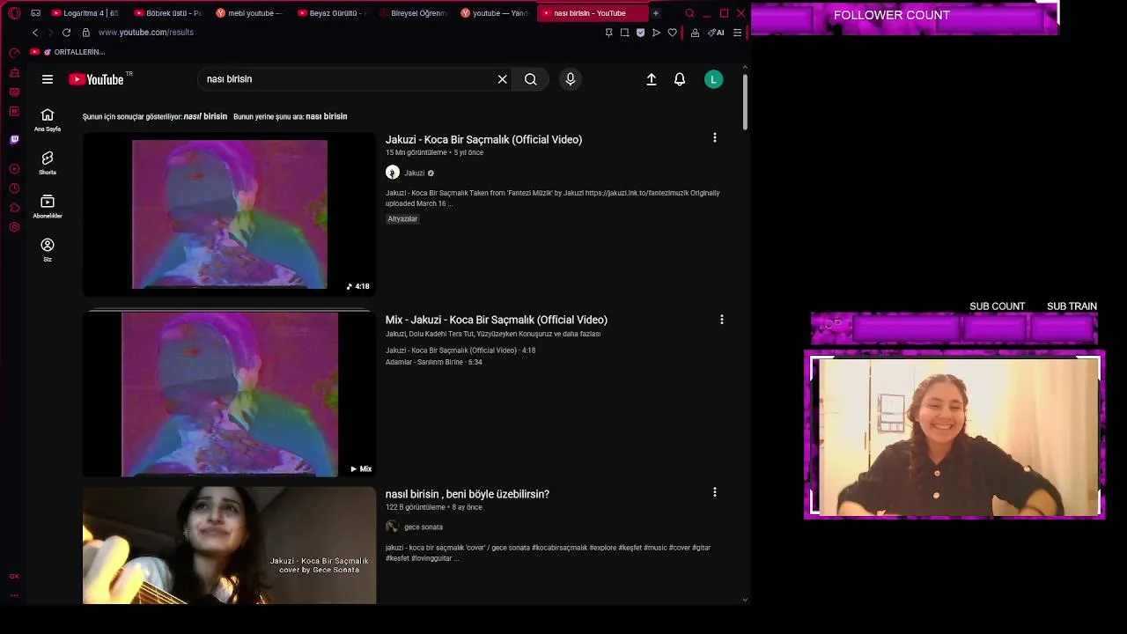Click '15 Mn görüntüleme • 5 yıl önce' text
The height and width of the screenshot is (634, 1127).
pos(434,152)
